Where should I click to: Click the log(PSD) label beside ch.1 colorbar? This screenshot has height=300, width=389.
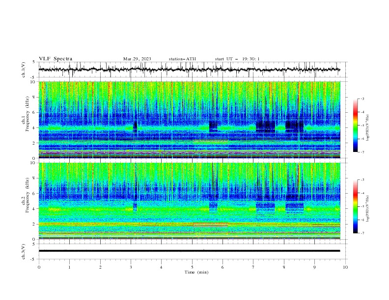(368, 128)
